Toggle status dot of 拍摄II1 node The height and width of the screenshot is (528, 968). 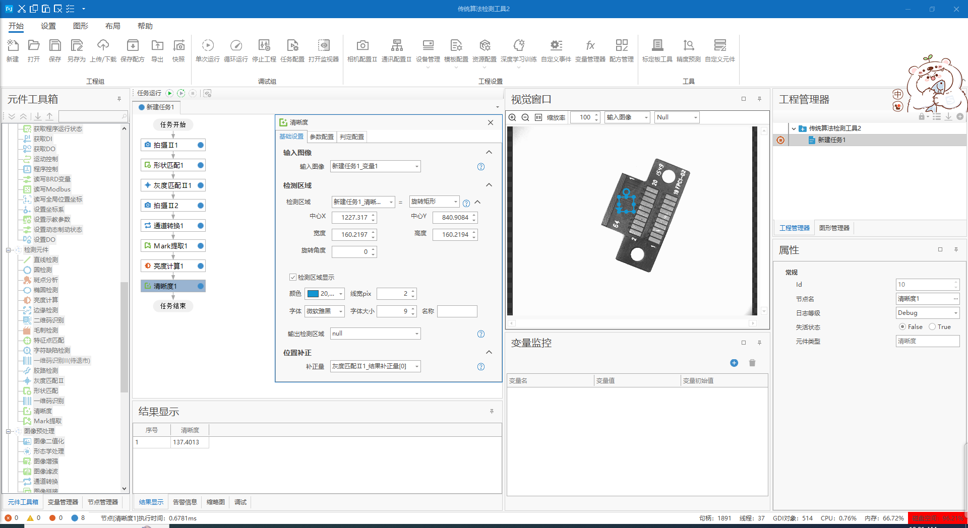point(201,145)
